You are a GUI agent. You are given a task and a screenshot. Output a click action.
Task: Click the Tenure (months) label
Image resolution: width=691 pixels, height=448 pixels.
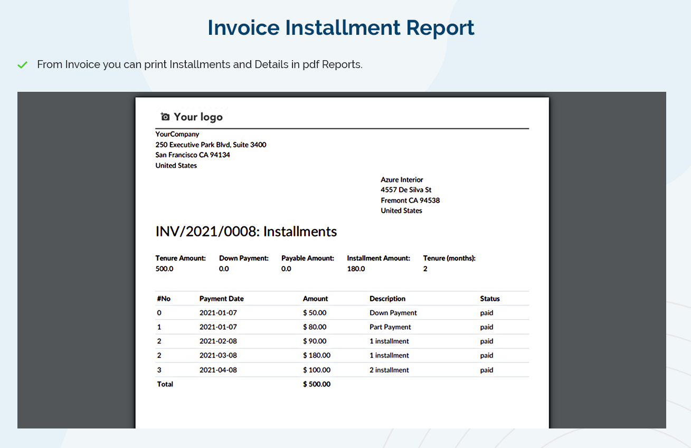pos(449,259)
